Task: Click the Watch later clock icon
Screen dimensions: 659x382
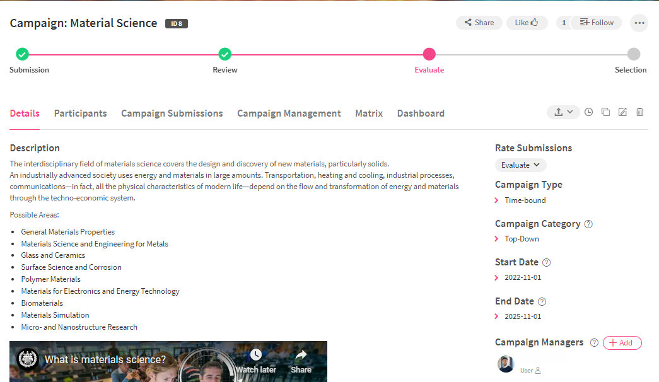Action: 256,355
